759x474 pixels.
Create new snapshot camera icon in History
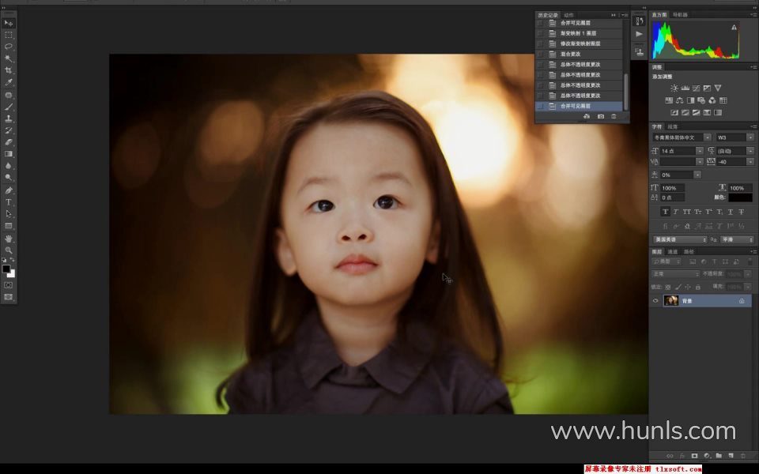point(601,117)
